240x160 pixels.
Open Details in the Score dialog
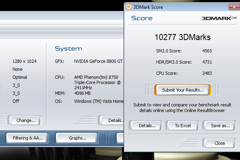point(147,126)
